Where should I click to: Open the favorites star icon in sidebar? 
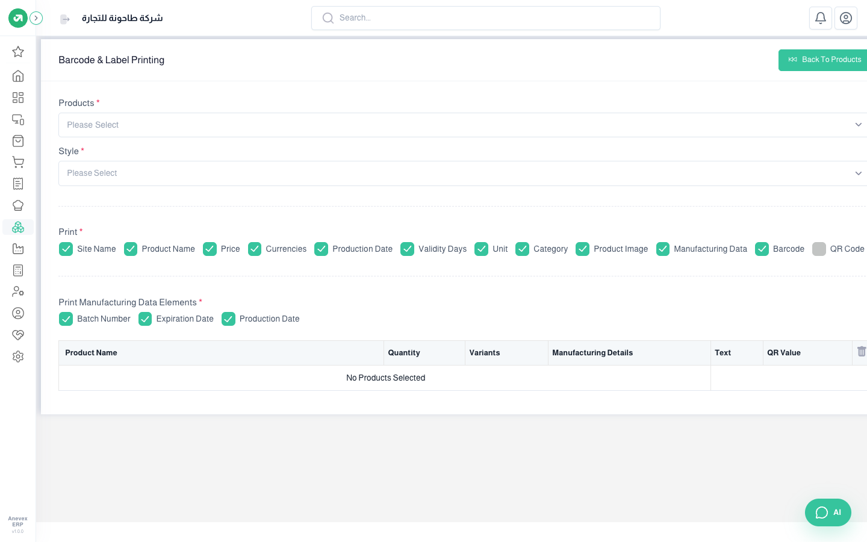click(x=18, y=52)
